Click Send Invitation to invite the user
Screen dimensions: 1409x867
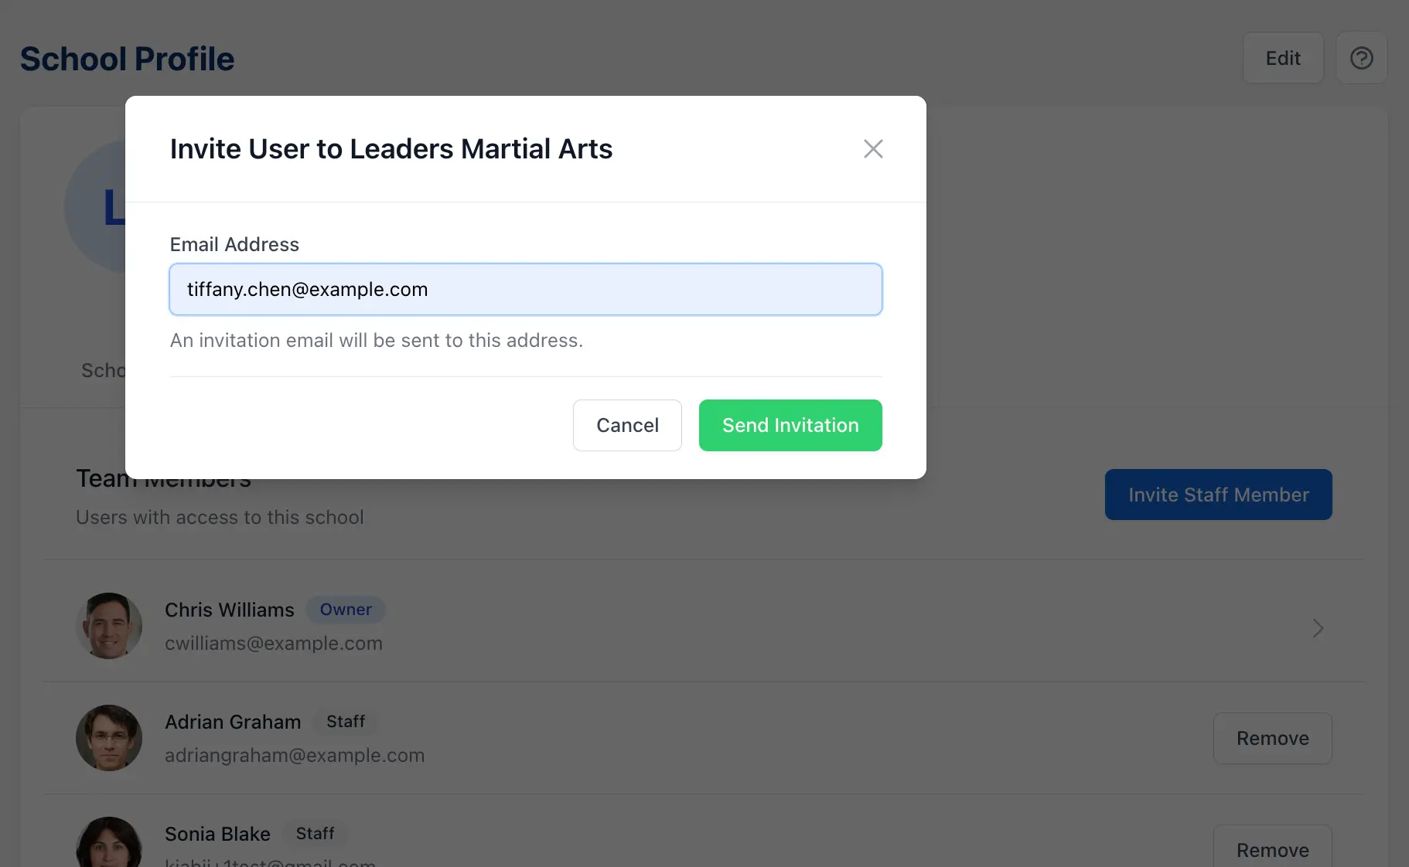[790, 425]
